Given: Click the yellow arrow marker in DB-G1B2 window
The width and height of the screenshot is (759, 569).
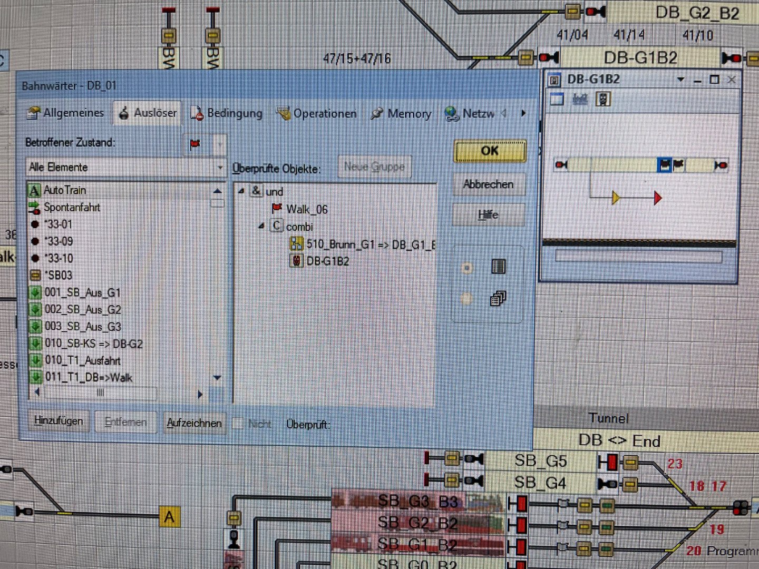Looking at the screenshot, I should [x=616, y=198].
